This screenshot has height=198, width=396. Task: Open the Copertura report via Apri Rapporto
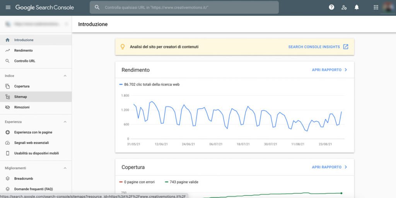[329, 167]
